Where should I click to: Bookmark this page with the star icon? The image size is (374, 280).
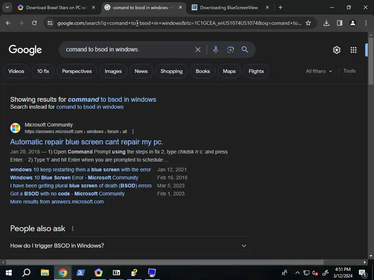[x=308, y=23]
